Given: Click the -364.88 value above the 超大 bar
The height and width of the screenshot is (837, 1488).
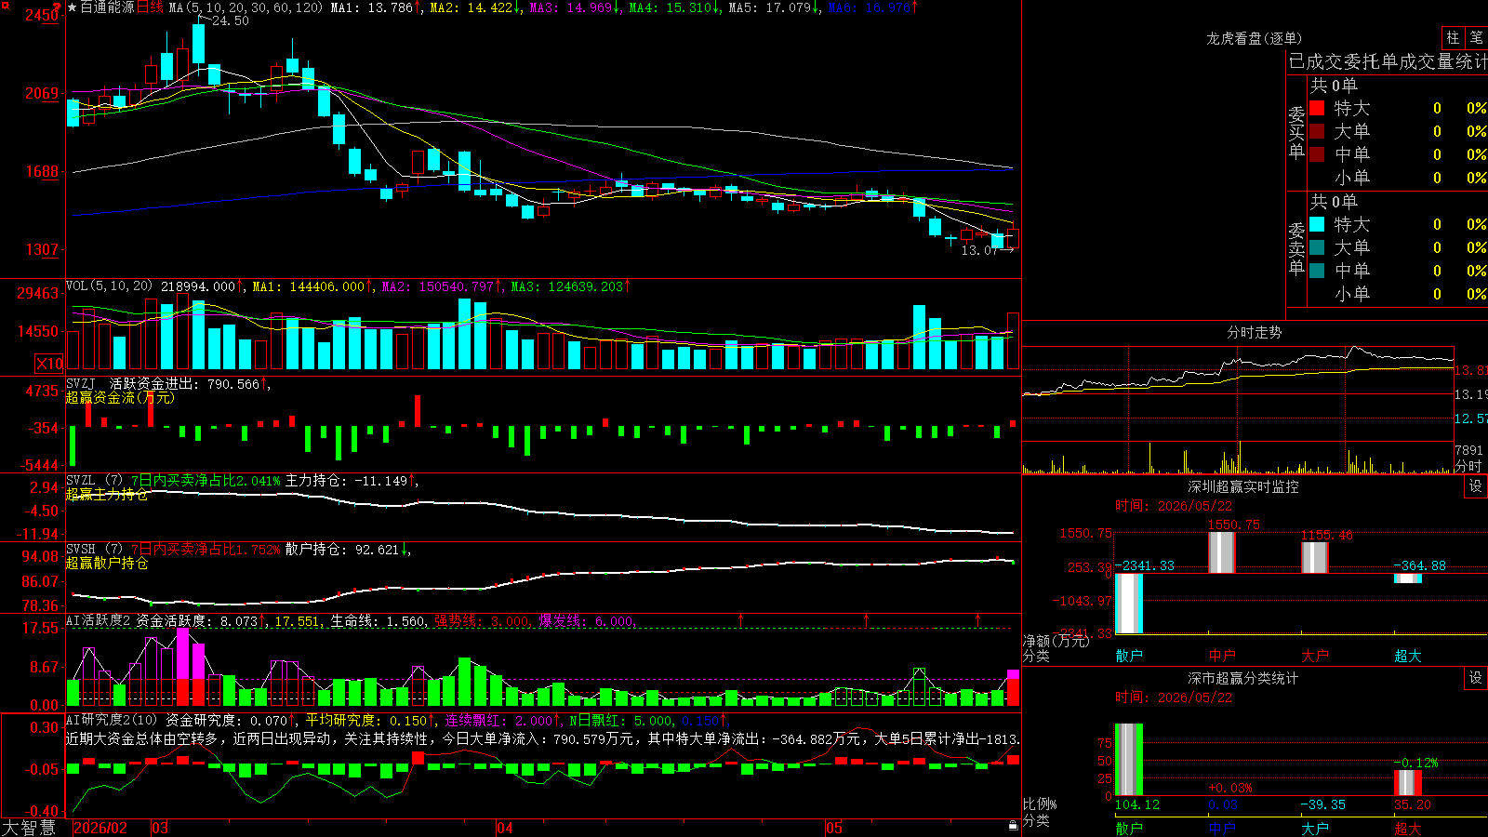Looking at the screenshot, I should coord(1419,565).
